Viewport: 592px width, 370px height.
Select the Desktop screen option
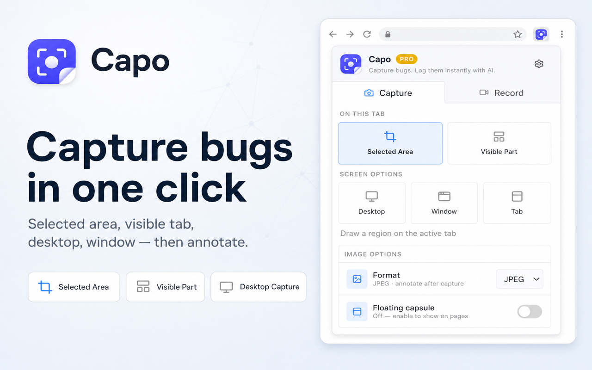(372, 203)
